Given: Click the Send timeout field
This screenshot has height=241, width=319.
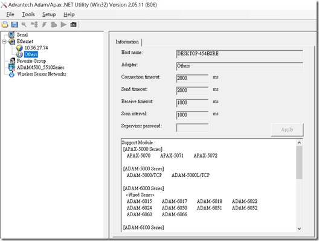Looking at the screenshot, I should tap(192, 91).
